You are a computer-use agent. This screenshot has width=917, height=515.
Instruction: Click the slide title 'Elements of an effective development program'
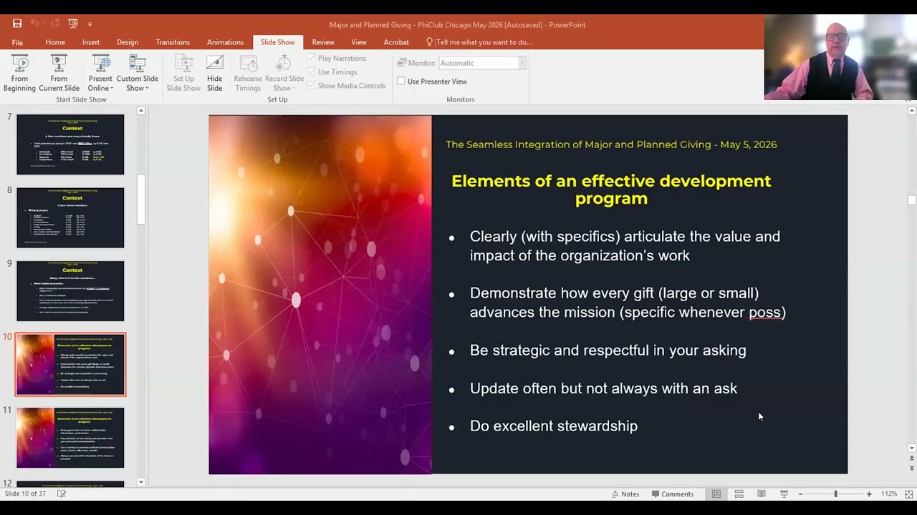coord(611,190)
